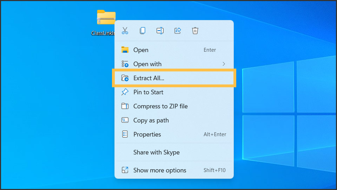
Task: Select the ClassLink zipped folder icon
Action: 106,17
